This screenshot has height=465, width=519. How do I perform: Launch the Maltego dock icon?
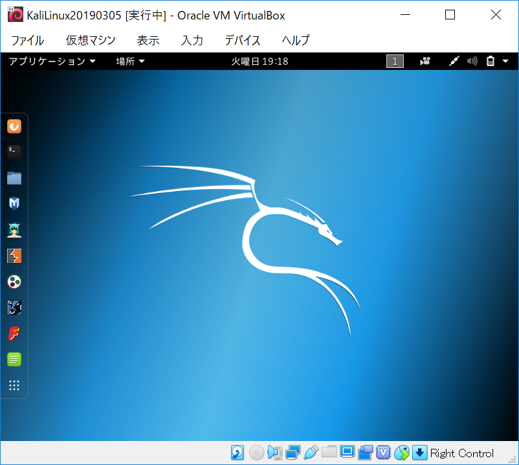(14, 308)
